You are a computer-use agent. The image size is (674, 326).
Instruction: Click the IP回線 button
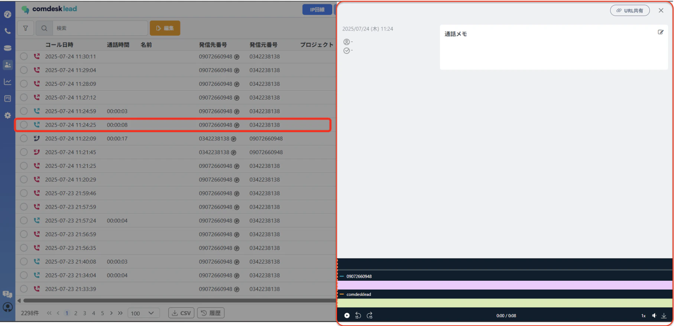317,10
